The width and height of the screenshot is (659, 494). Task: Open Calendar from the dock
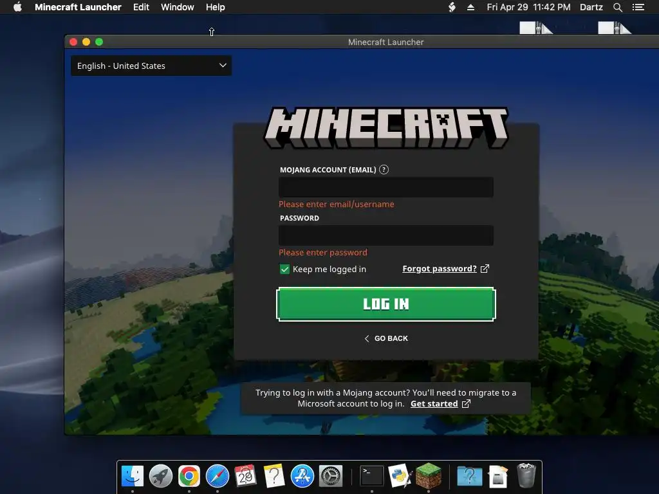pyautogui.click(x=245, y=476)
